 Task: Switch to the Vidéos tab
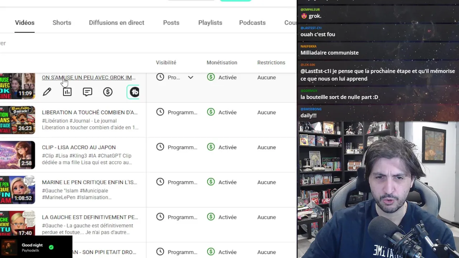[x=25, y=23]
